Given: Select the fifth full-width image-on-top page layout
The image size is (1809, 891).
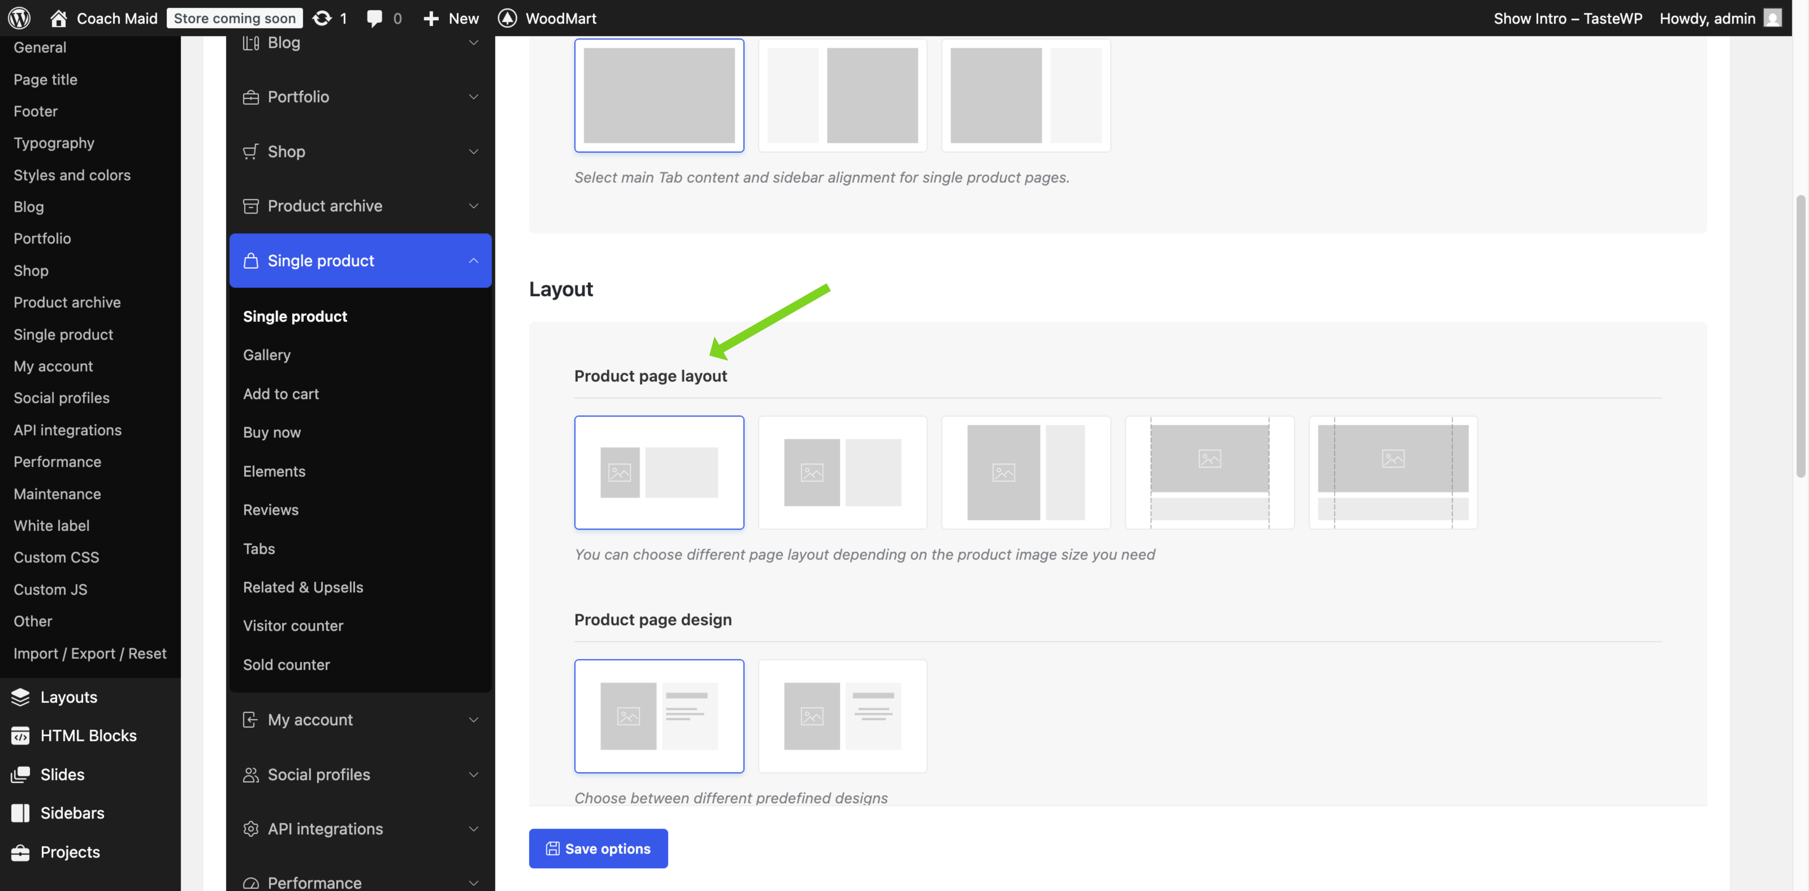Looking at the screenshot, I should pos(1393,473).
